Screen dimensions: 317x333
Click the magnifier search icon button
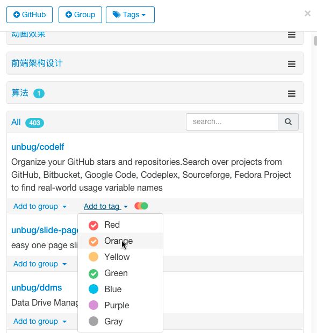(288, 122)
